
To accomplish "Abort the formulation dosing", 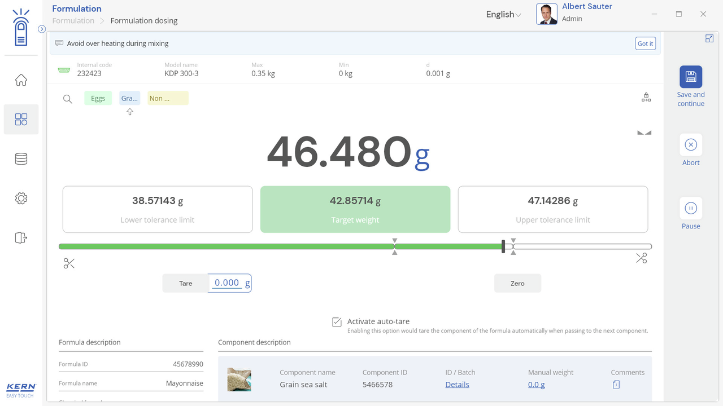I will [690, 145].
